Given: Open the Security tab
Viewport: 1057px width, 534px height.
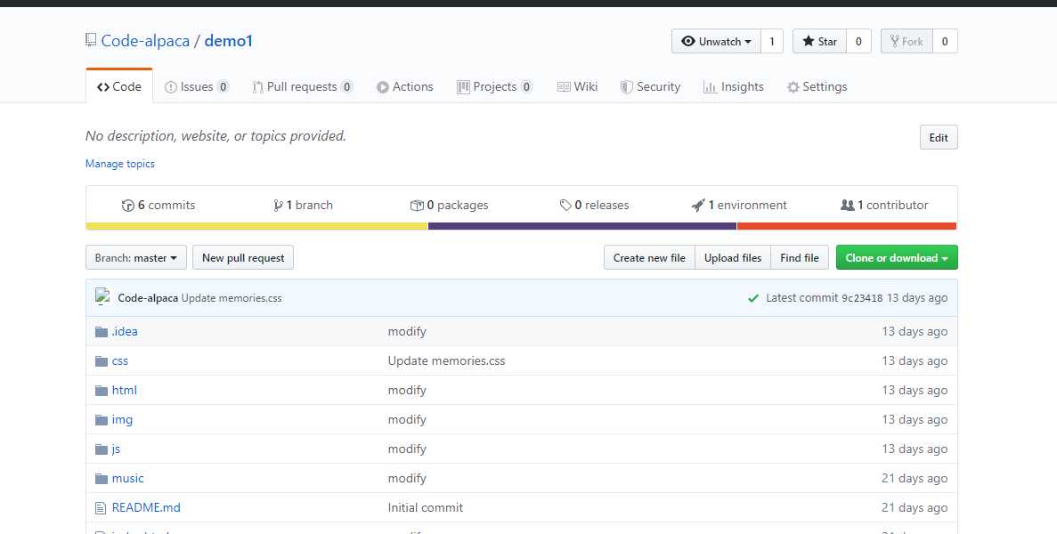Looking at the screenshot, I should coord(651,87).
